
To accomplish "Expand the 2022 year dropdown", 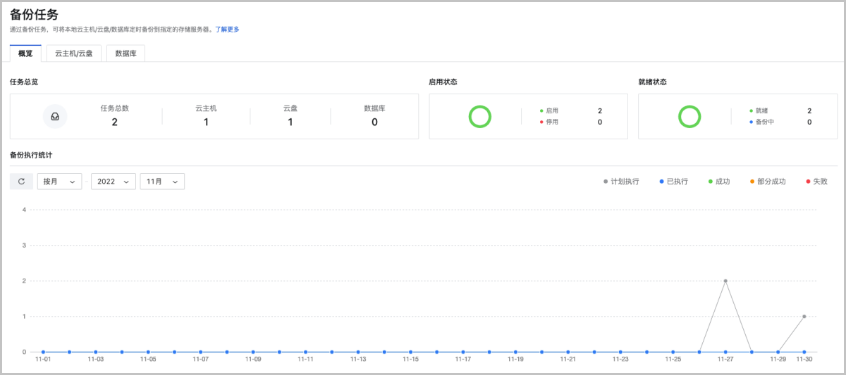I will 114,182.
